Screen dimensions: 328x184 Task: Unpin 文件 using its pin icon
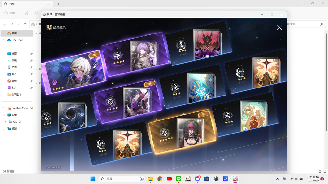[x=31, y=67]
